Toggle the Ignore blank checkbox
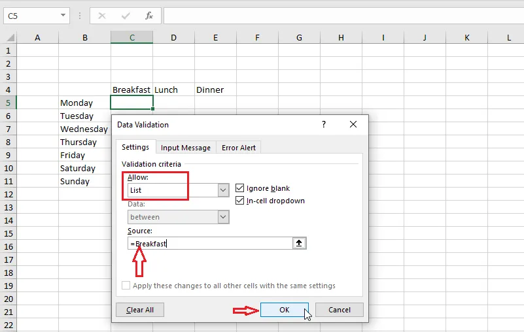524x332 pixels. pyautogui.click(x=239, y=188)
